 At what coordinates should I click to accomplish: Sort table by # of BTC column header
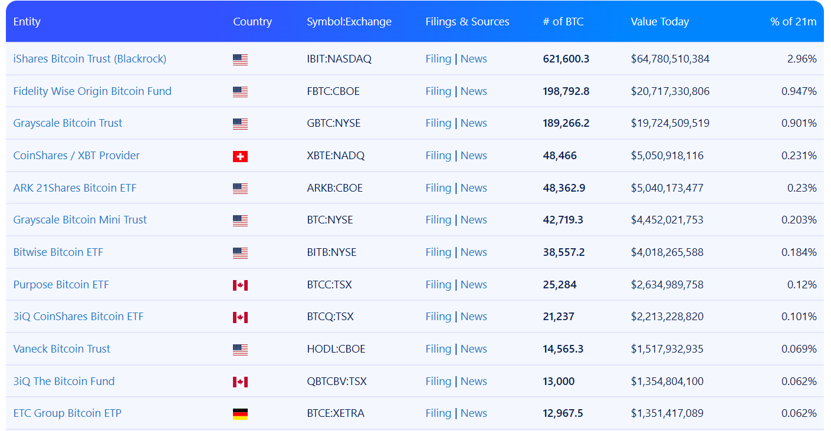click(563, 22)
